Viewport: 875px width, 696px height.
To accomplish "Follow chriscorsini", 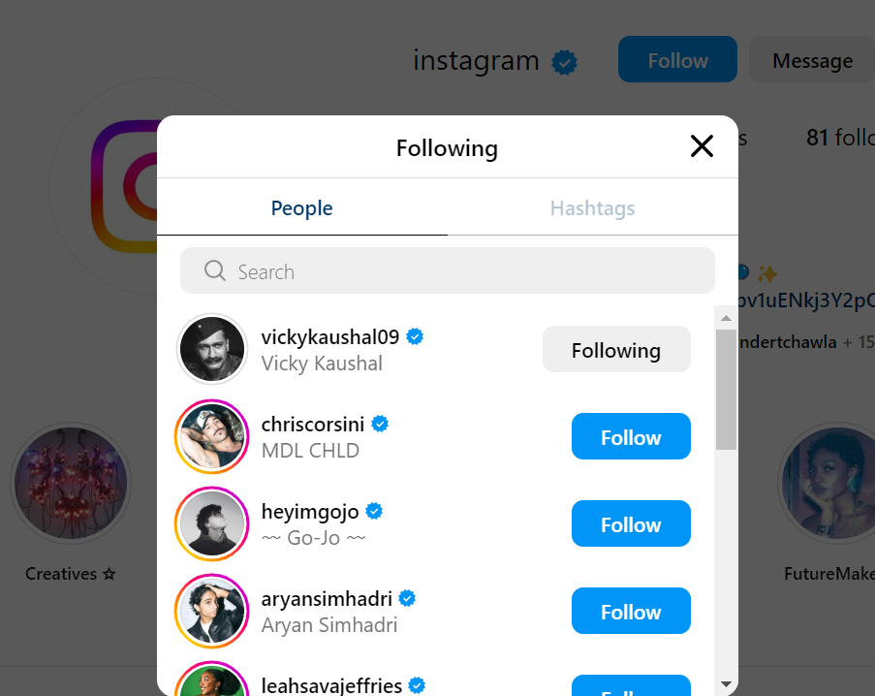I will point(631,437).
